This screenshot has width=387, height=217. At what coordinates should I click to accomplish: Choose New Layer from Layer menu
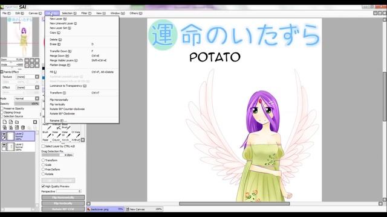[82, 19]
